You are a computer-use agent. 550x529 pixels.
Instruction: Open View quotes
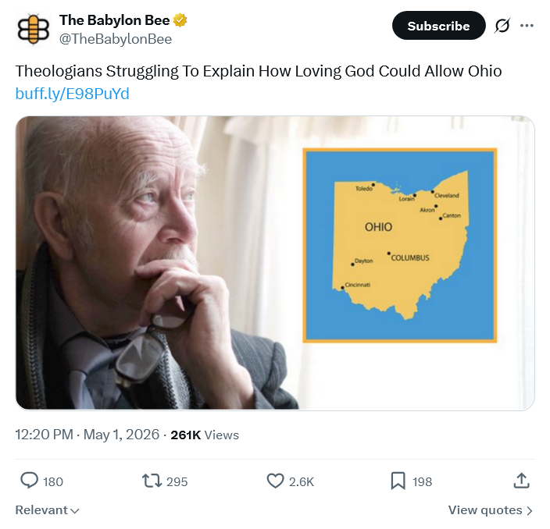pyautogui.click(x=491, y=510)
